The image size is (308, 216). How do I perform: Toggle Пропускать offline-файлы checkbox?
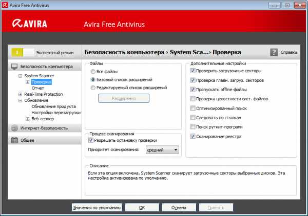click(192, 90)
